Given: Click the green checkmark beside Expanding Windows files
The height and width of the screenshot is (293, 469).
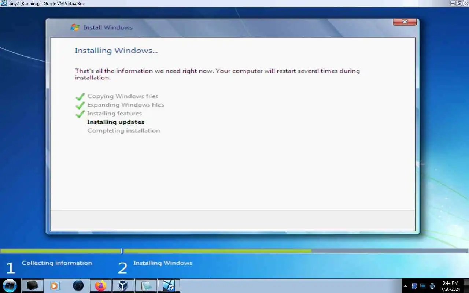Looking at the screenshot, I should click(x=80, y=105).
